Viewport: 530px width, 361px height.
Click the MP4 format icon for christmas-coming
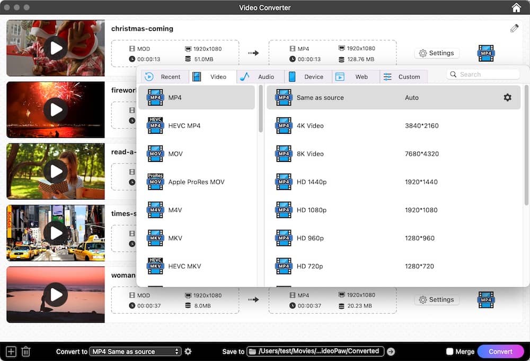coord(485,53)
